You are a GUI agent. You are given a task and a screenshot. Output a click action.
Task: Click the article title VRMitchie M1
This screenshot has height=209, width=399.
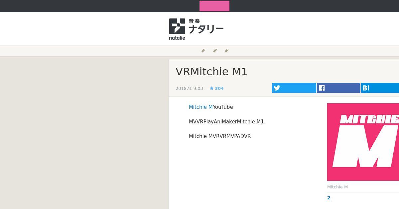tap(211, 72)
